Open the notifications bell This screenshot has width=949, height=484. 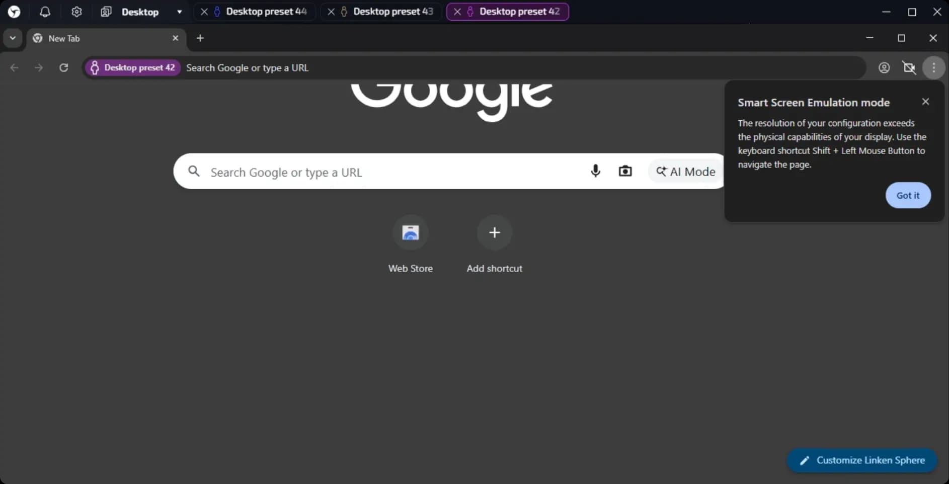pos(45,12)
